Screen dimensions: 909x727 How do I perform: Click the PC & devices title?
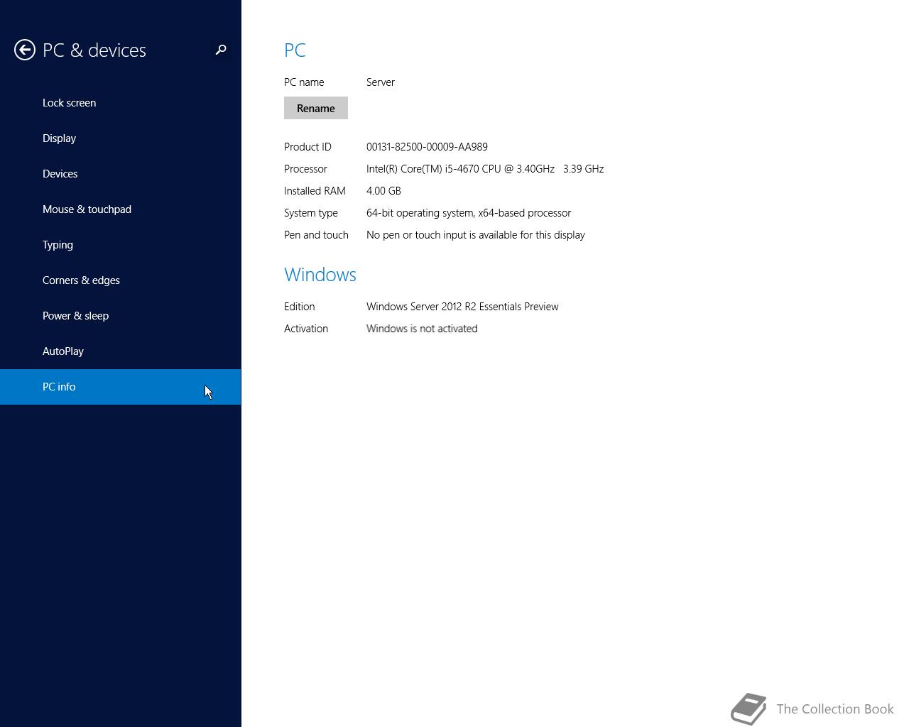(94, 50)
